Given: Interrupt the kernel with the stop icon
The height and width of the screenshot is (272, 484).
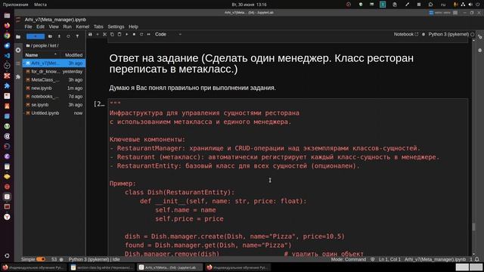Looking at the screenshot, I should coord(134,34).
